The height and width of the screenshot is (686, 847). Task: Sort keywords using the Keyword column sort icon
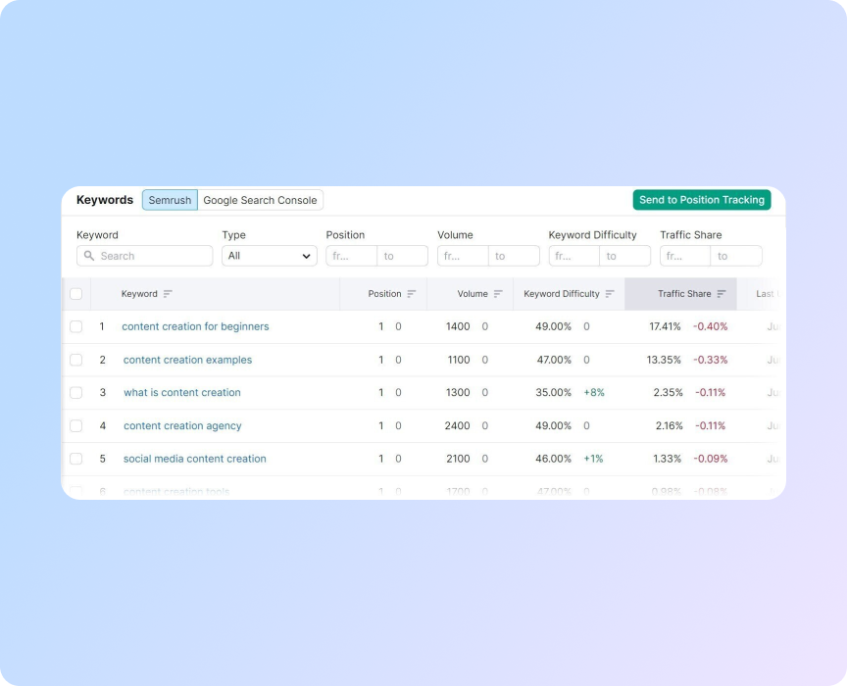[166, 294]
